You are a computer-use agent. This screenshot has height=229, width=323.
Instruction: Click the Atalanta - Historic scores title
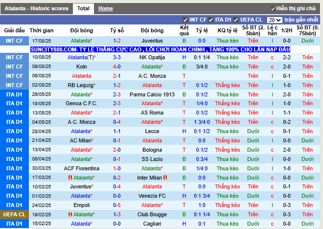(x=37, y=8)
